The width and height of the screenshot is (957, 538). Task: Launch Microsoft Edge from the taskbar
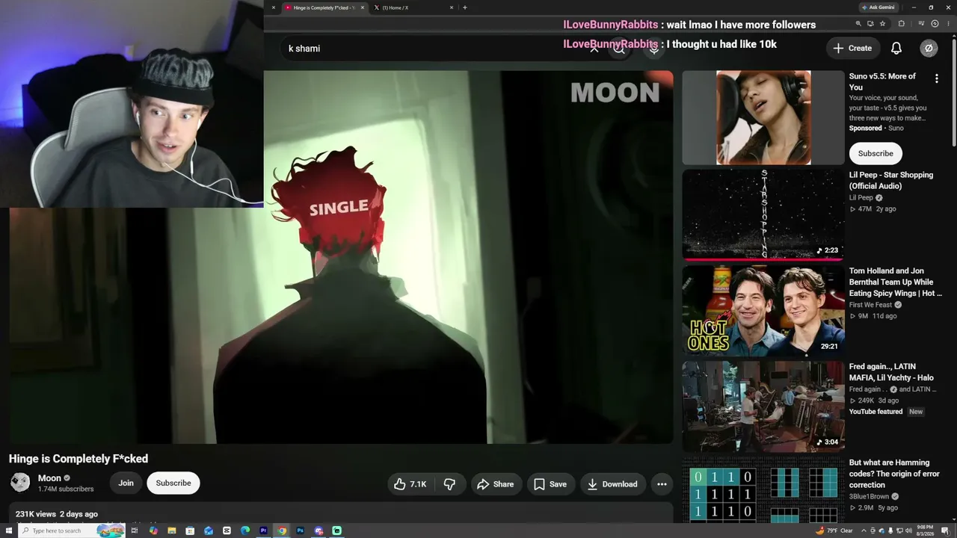[x=245, y=531]
